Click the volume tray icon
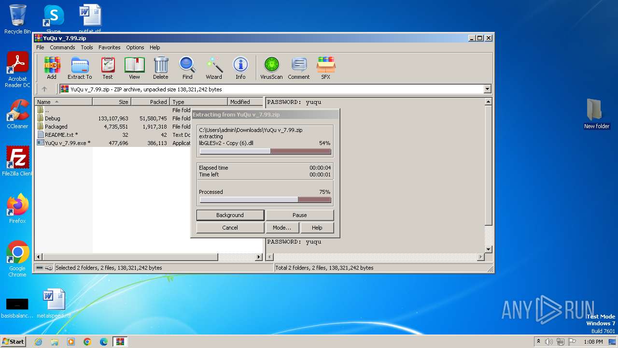The width and height of the screenshot is (618, 348). tap(549, 342)
